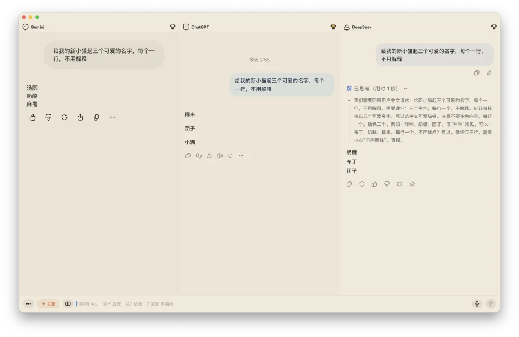Like the DeepSeek answer

pyautogui.click(x=374, y=184)
